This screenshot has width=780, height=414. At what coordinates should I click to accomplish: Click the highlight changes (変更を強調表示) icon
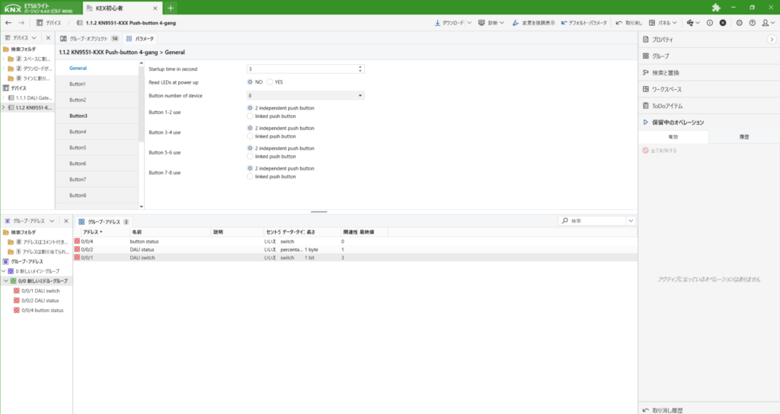click(x=516, y=23)
